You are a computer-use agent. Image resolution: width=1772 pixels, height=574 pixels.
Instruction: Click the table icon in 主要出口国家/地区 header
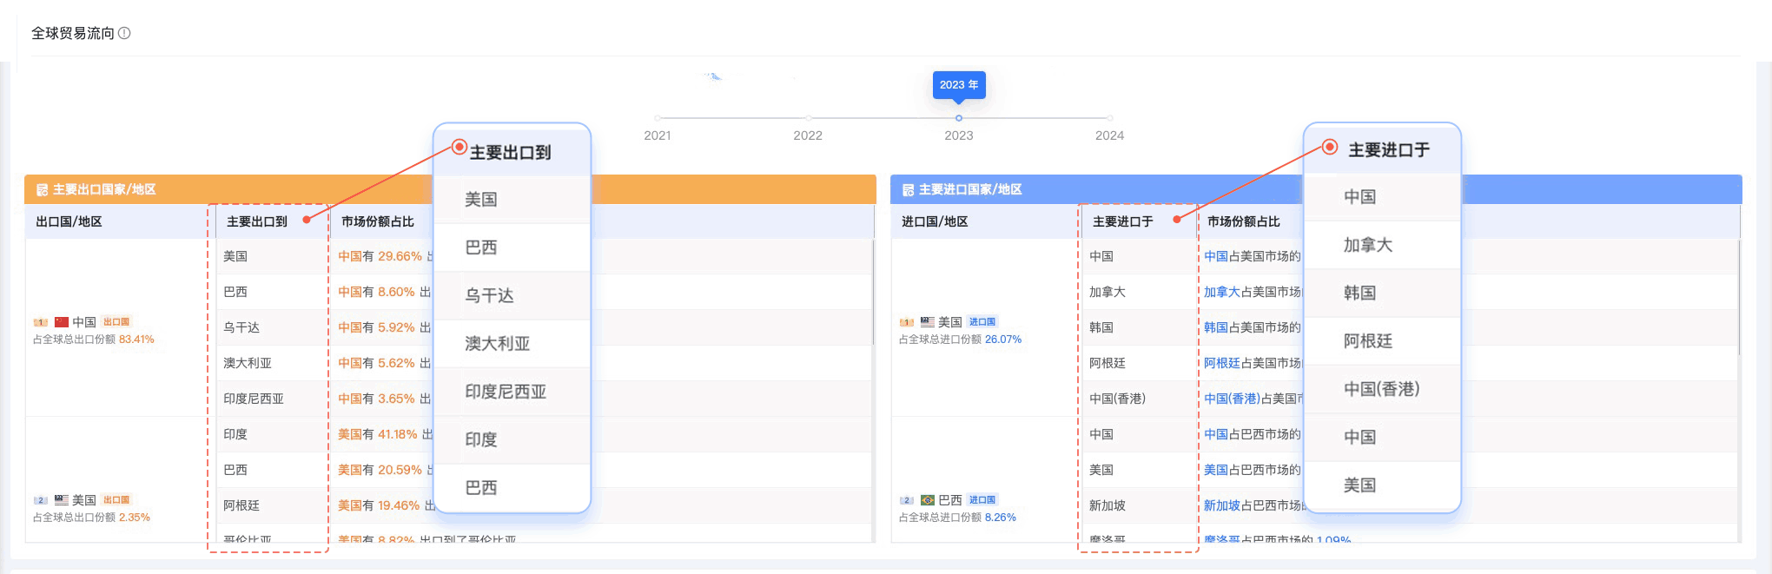[42, 190]
